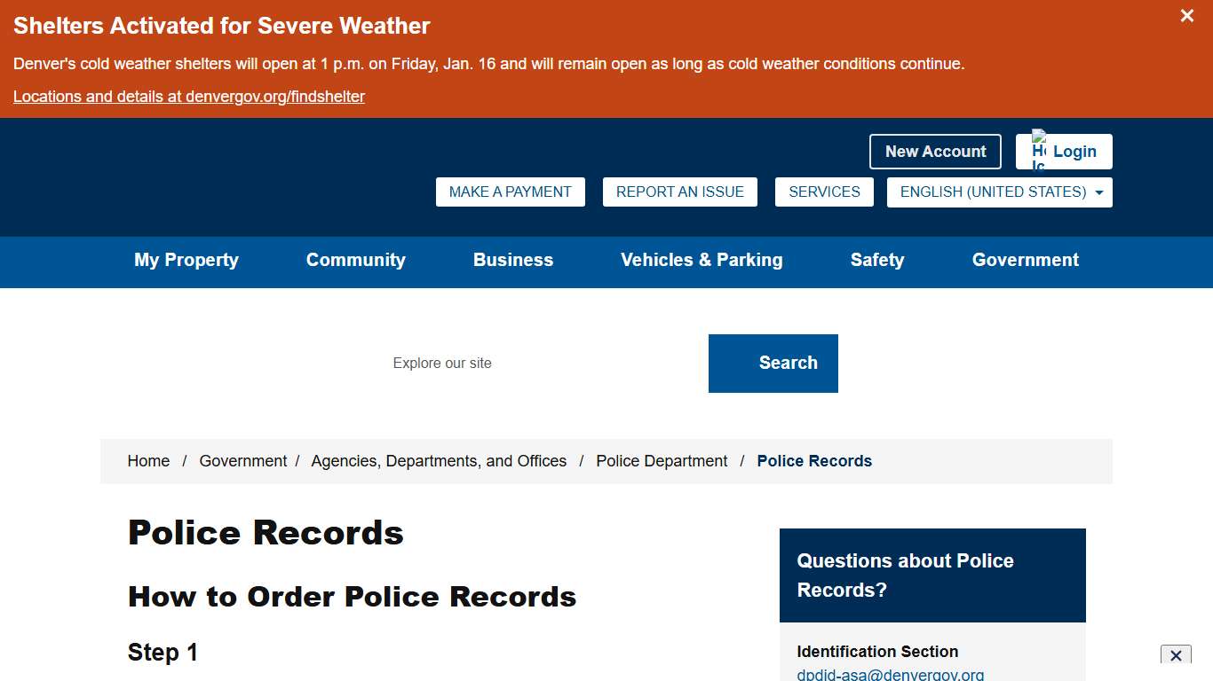Click the Login button with the home icon
This screenshot has width=1213, height=681.
pos(1064,151)
